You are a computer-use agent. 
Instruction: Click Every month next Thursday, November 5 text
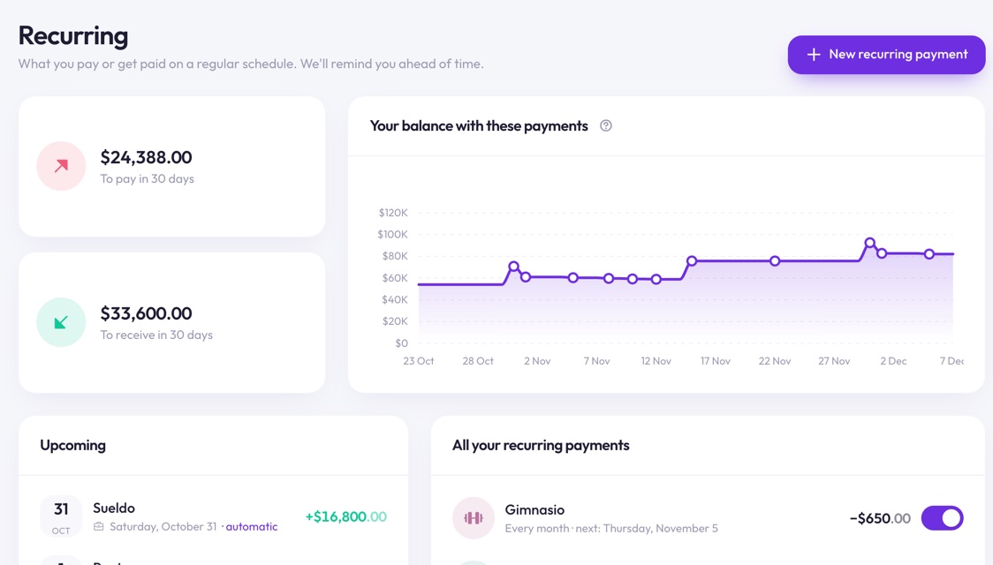tap(611, 528)
